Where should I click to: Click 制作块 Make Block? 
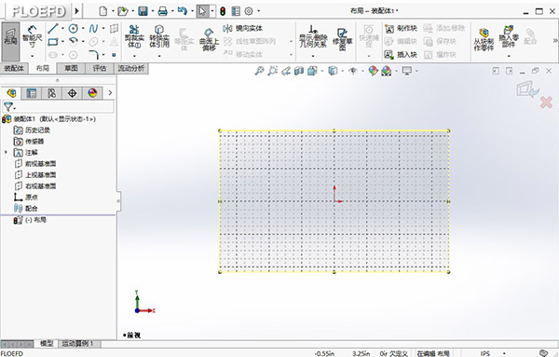pyautogui.click(x=401, y=28)
